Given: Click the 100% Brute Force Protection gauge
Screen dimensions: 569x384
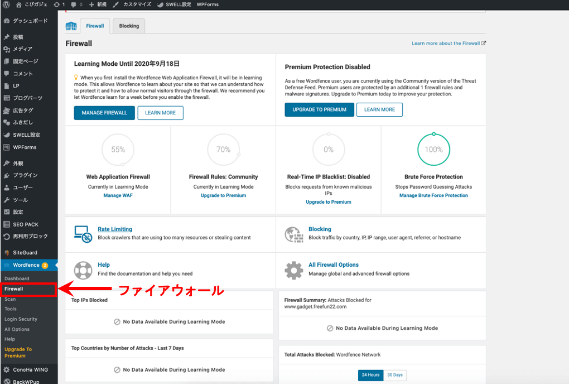Looking at the screenshot, I should point(433,150).
